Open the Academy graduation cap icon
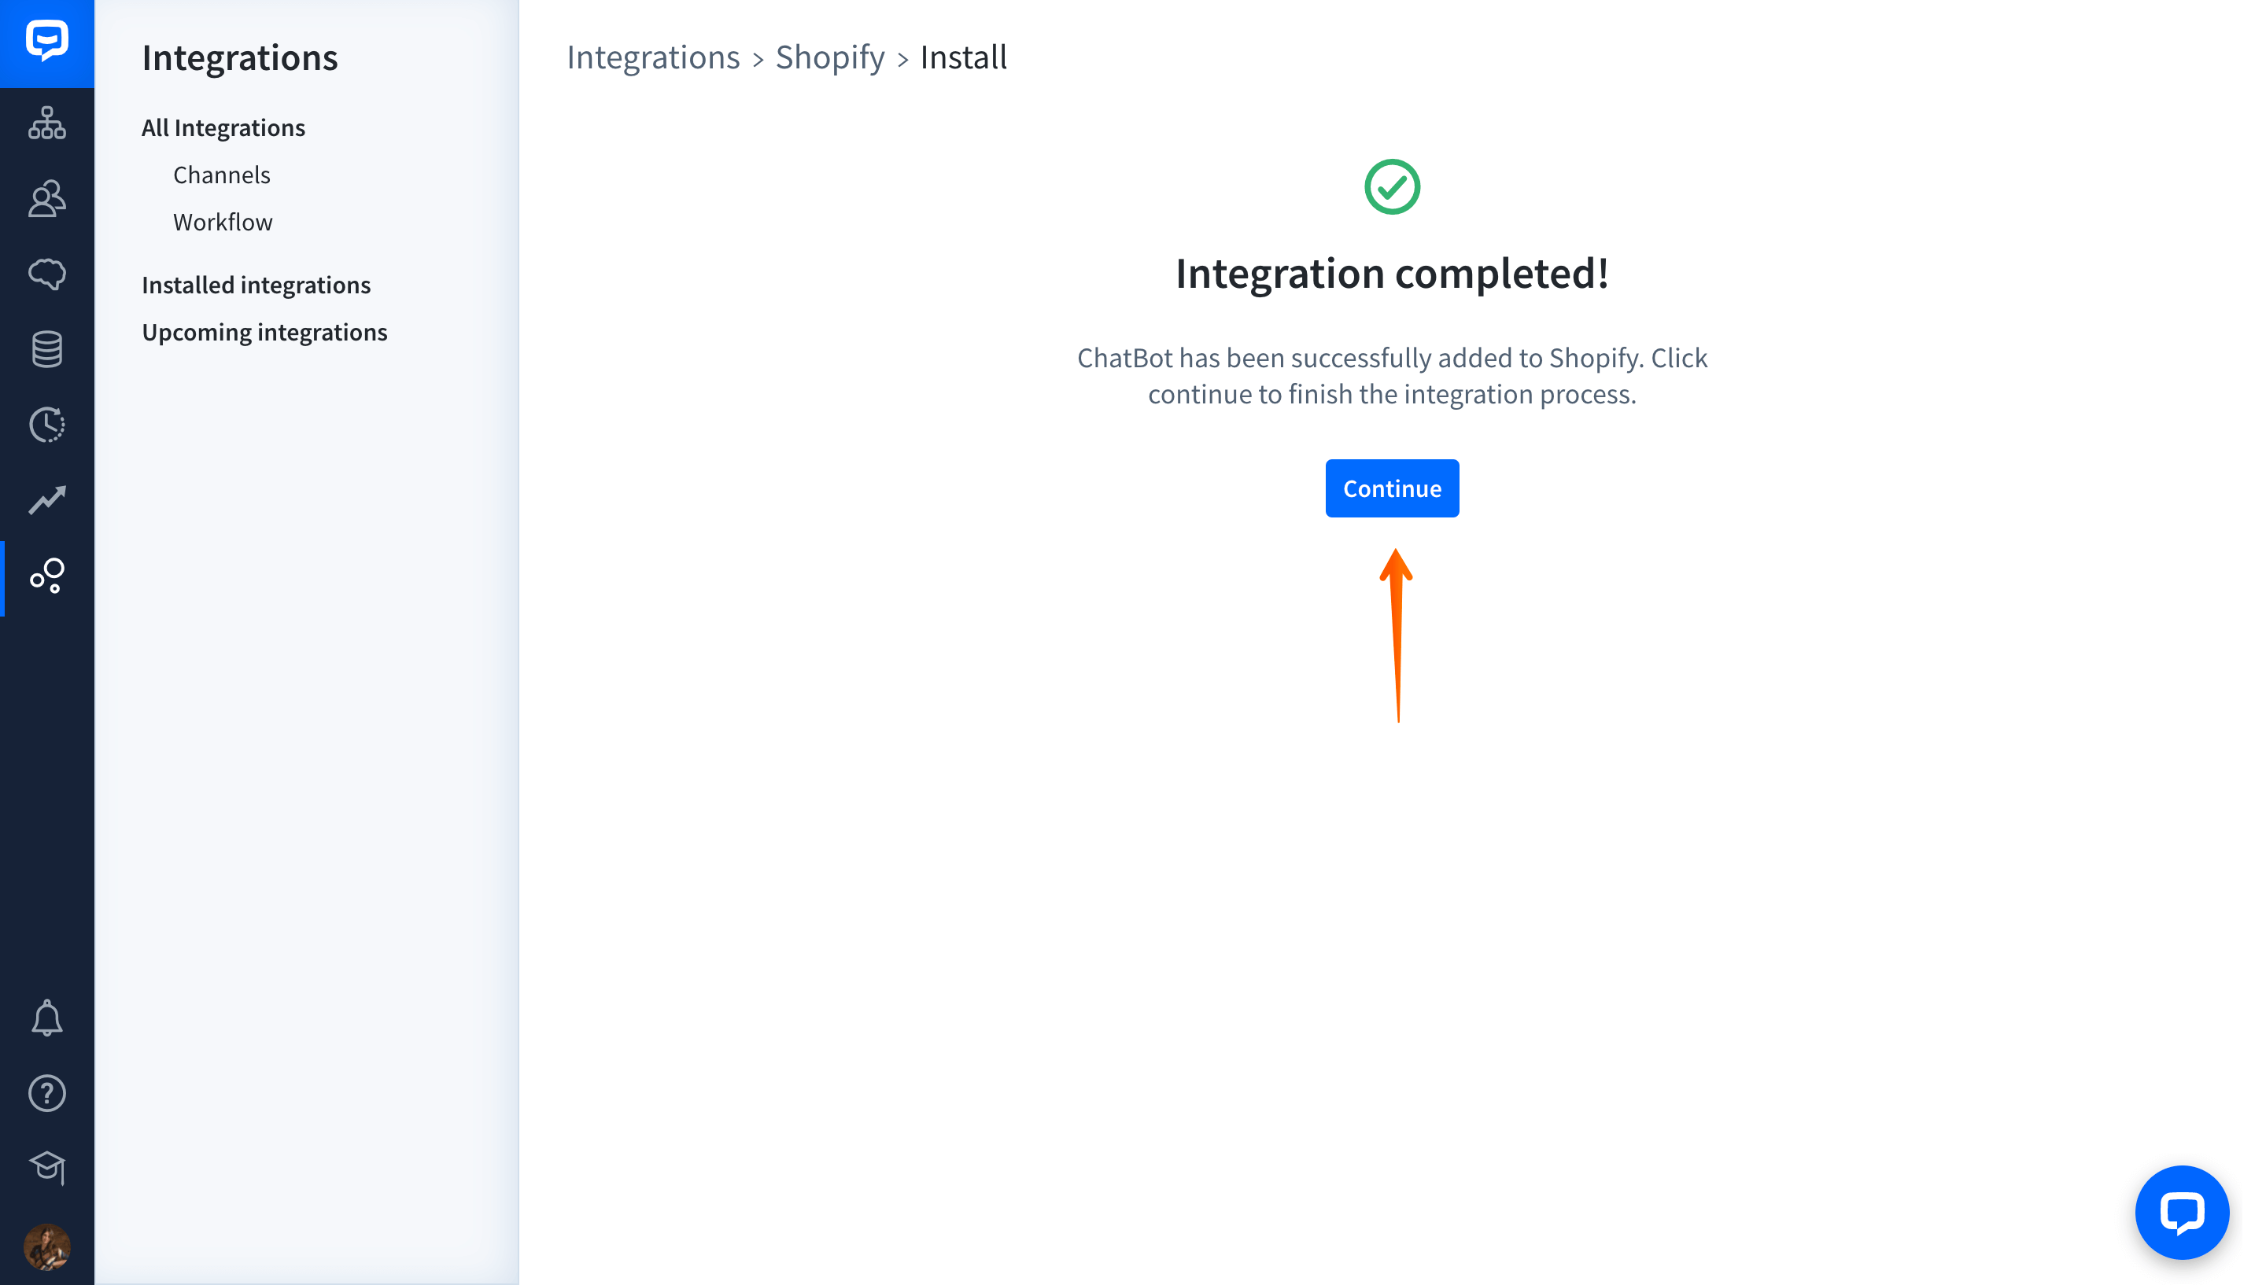This screenshot has width=2266, height=1285. coord(46,1169)
